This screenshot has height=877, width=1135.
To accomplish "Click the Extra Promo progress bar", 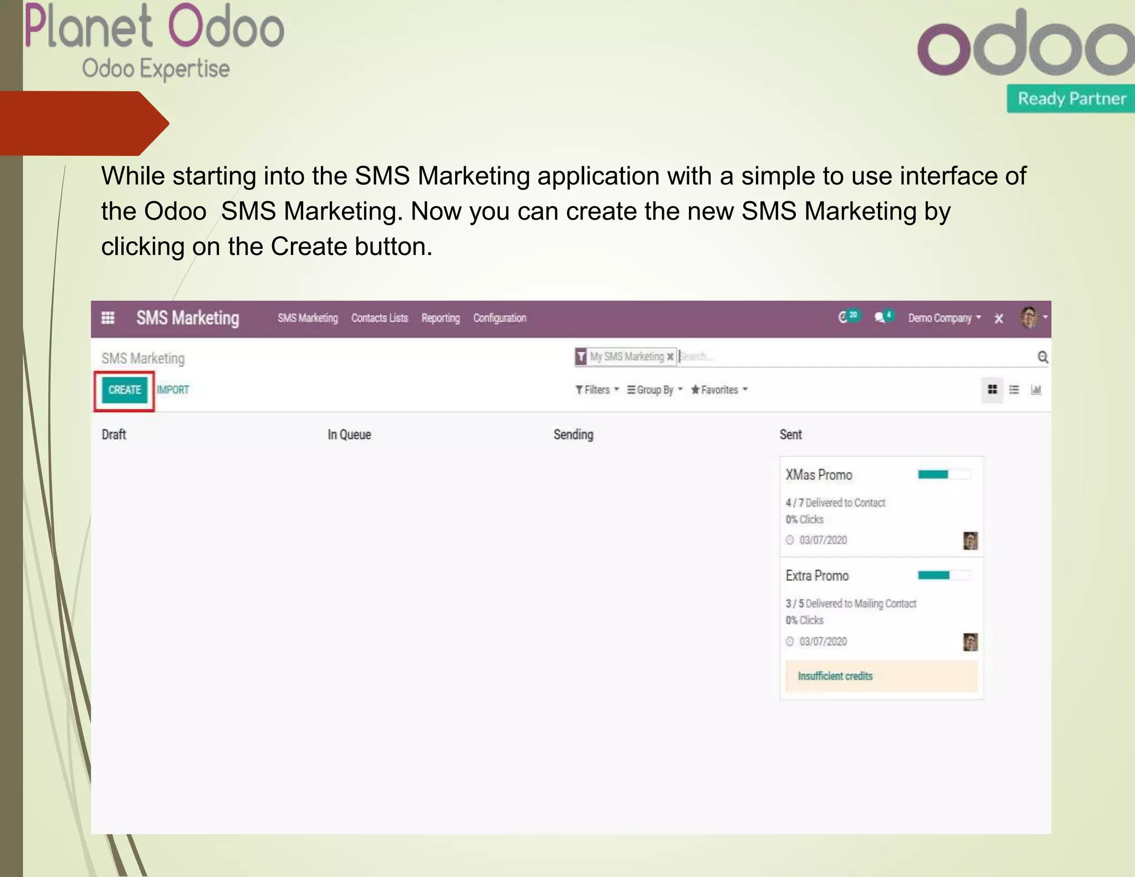I will 944,575.
